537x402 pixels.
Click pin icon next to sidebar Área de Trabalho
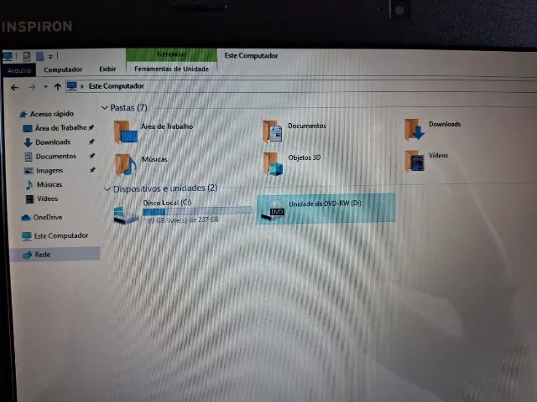[x=91, y=127]
